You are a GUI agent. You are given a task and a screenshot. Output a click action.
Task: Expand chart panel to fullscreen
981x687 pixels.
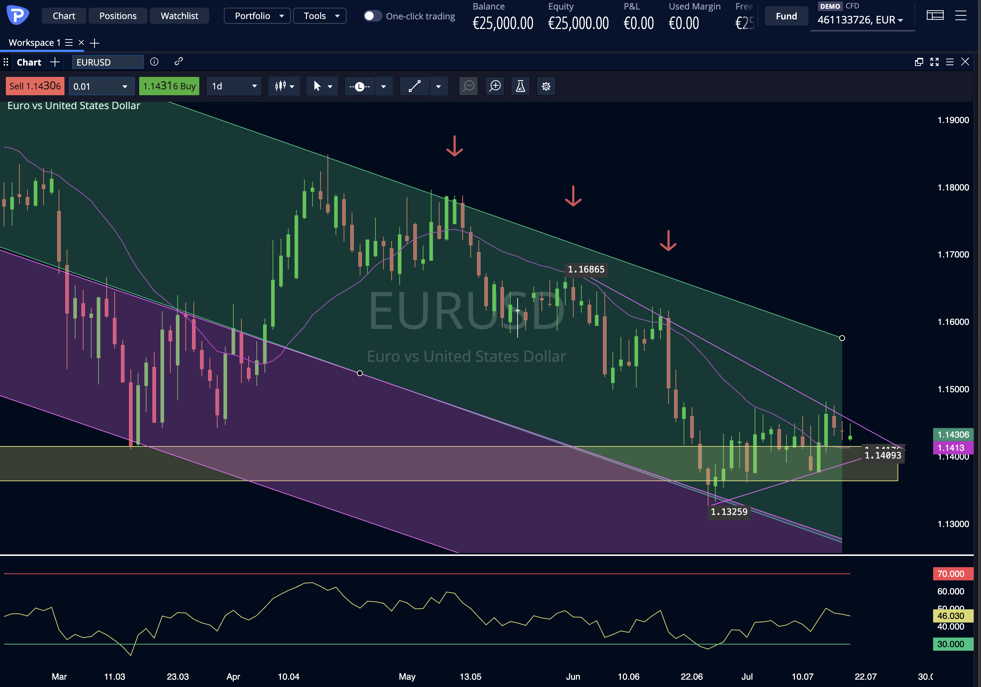click(x=934, y=62)
